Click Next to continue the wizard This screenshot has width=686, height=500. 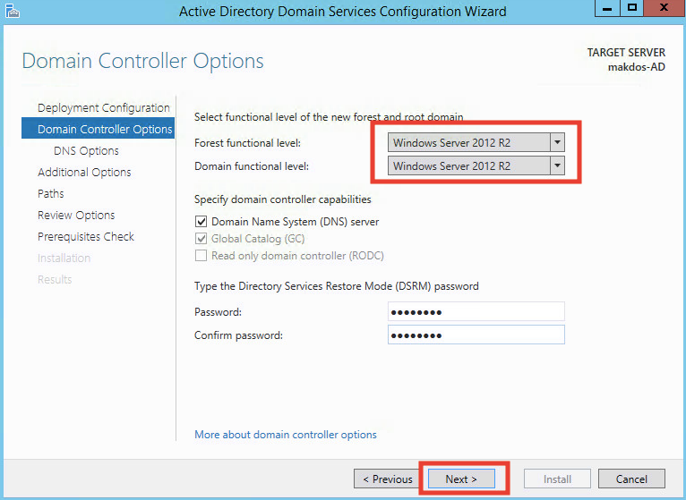click(461, 479)
